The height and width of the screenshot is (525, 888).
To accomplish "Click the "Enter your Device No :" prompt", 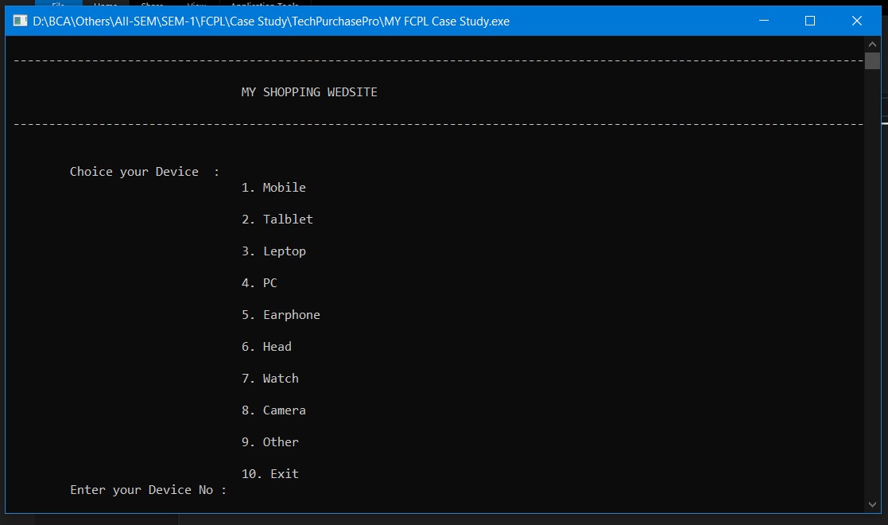I will pyautogui.click(x=148, y=490).
